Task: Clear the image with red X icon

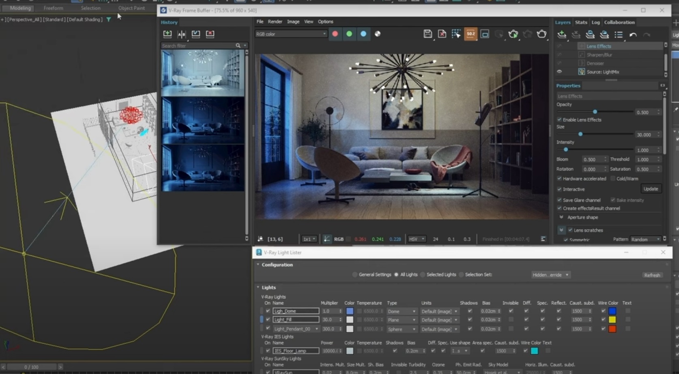Action: (442, 34)
